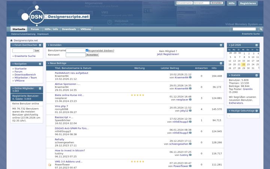Viewport: 270px width, 169px height.
Task: Open the Startseite tab
Action: tap(19, 29)
